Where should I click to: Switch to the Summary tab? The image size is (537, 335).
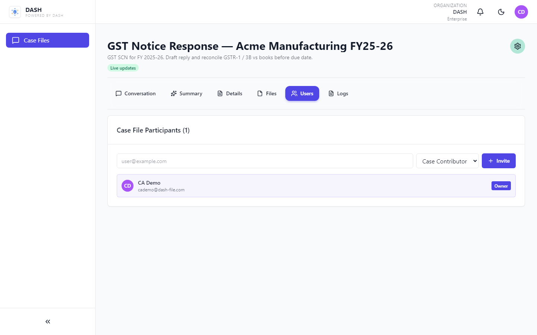coord(186,93)
